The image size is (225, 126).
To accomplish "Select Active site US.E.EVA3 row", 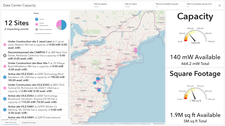I will (35, 99).
